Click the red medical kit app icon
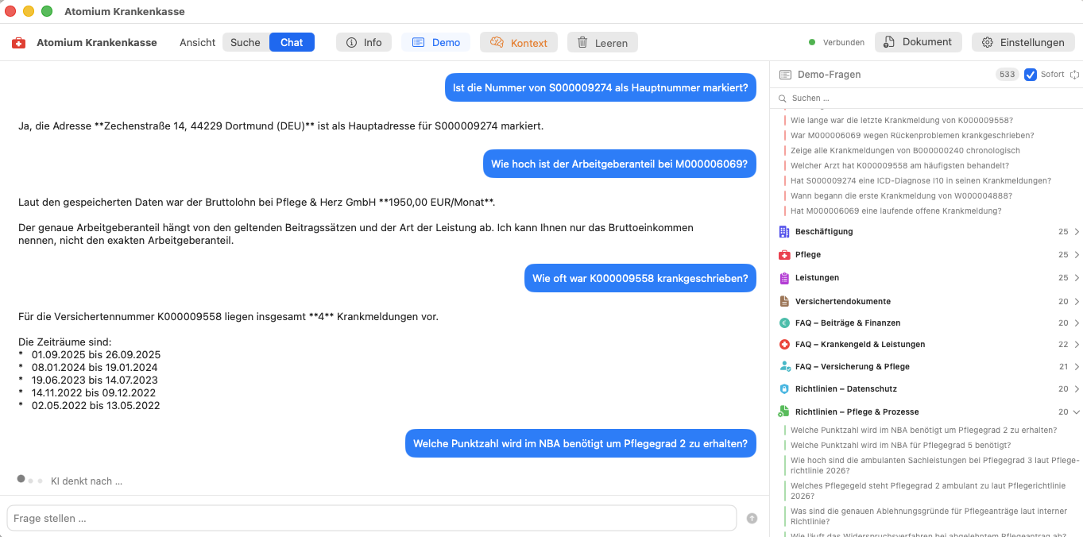 (x=18, y=43)
